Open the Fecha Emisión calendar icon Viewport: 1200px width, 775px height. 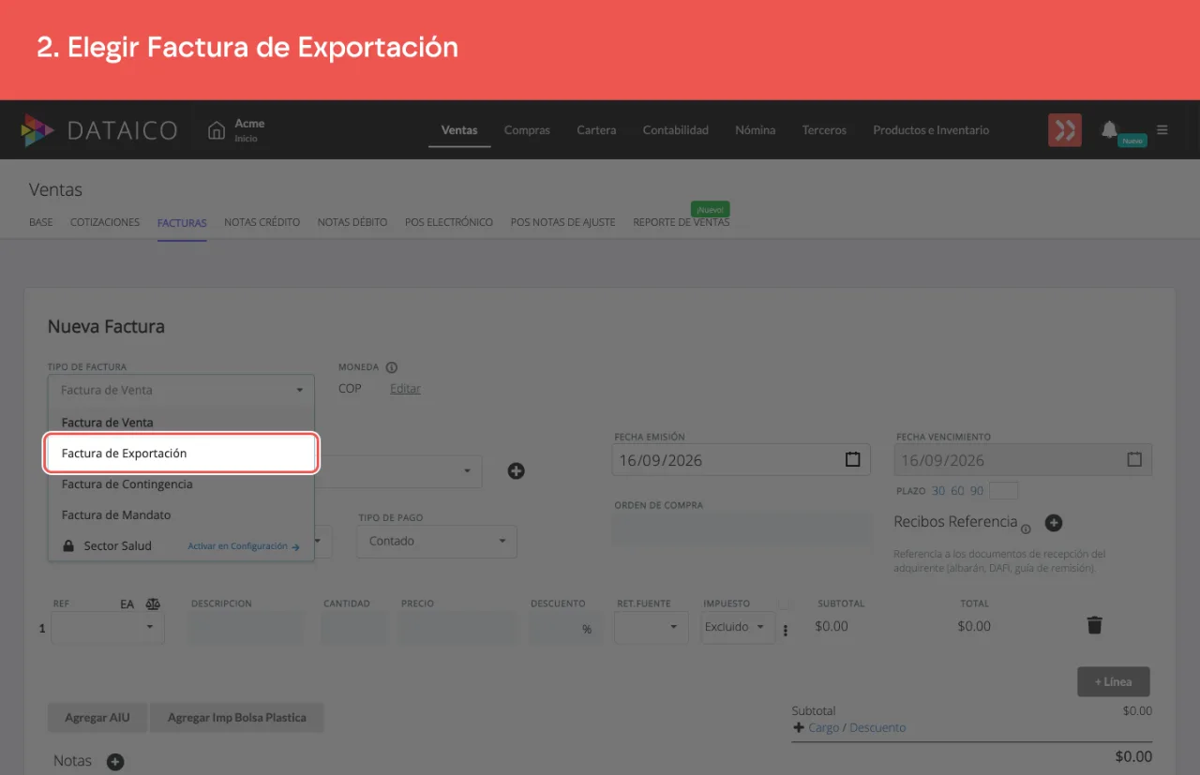click(x=852, y=460)
